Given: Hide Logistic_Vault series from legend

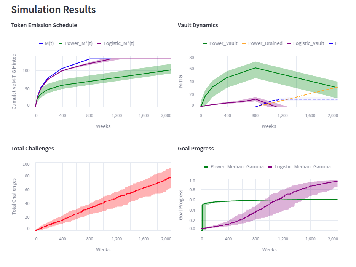Looking at the screenshot, I should [x=308, y=43].
